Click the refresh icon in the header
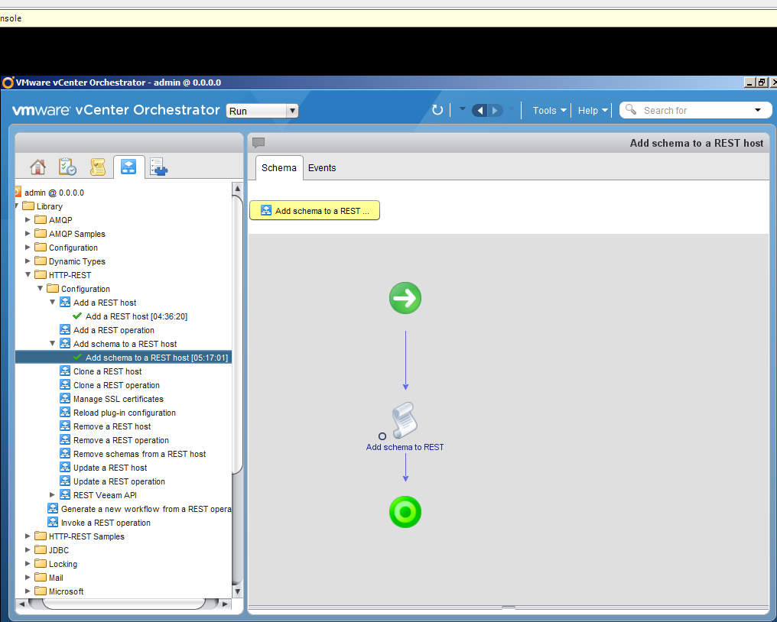777x622 pixels. tap(437, 110)
